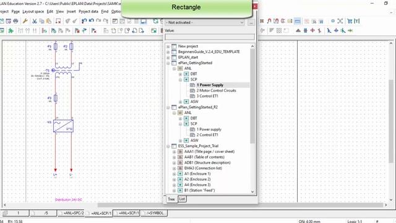Click the highlighted page navigator icon
This screenshot has height=223, width=396.
click(144, 21)
